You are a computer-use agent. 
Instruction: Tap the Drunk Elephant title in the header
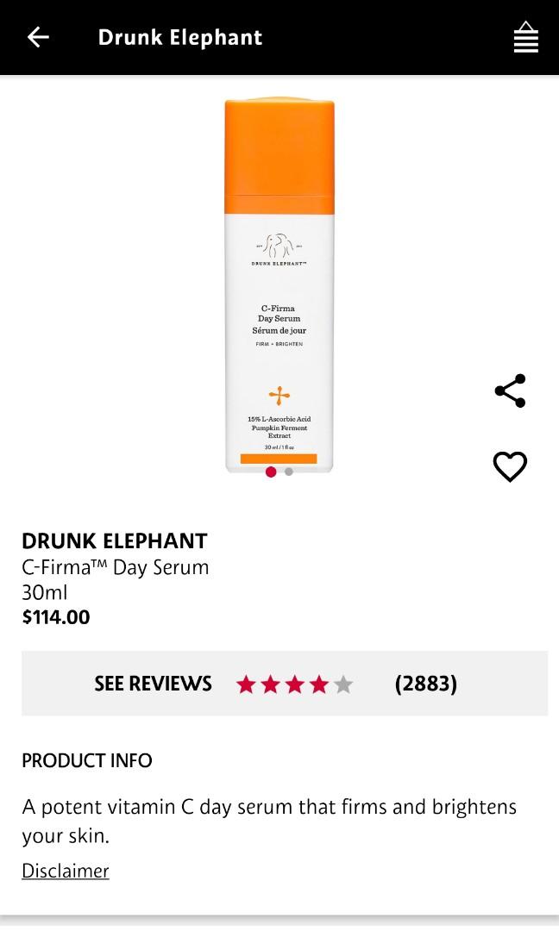179,37
